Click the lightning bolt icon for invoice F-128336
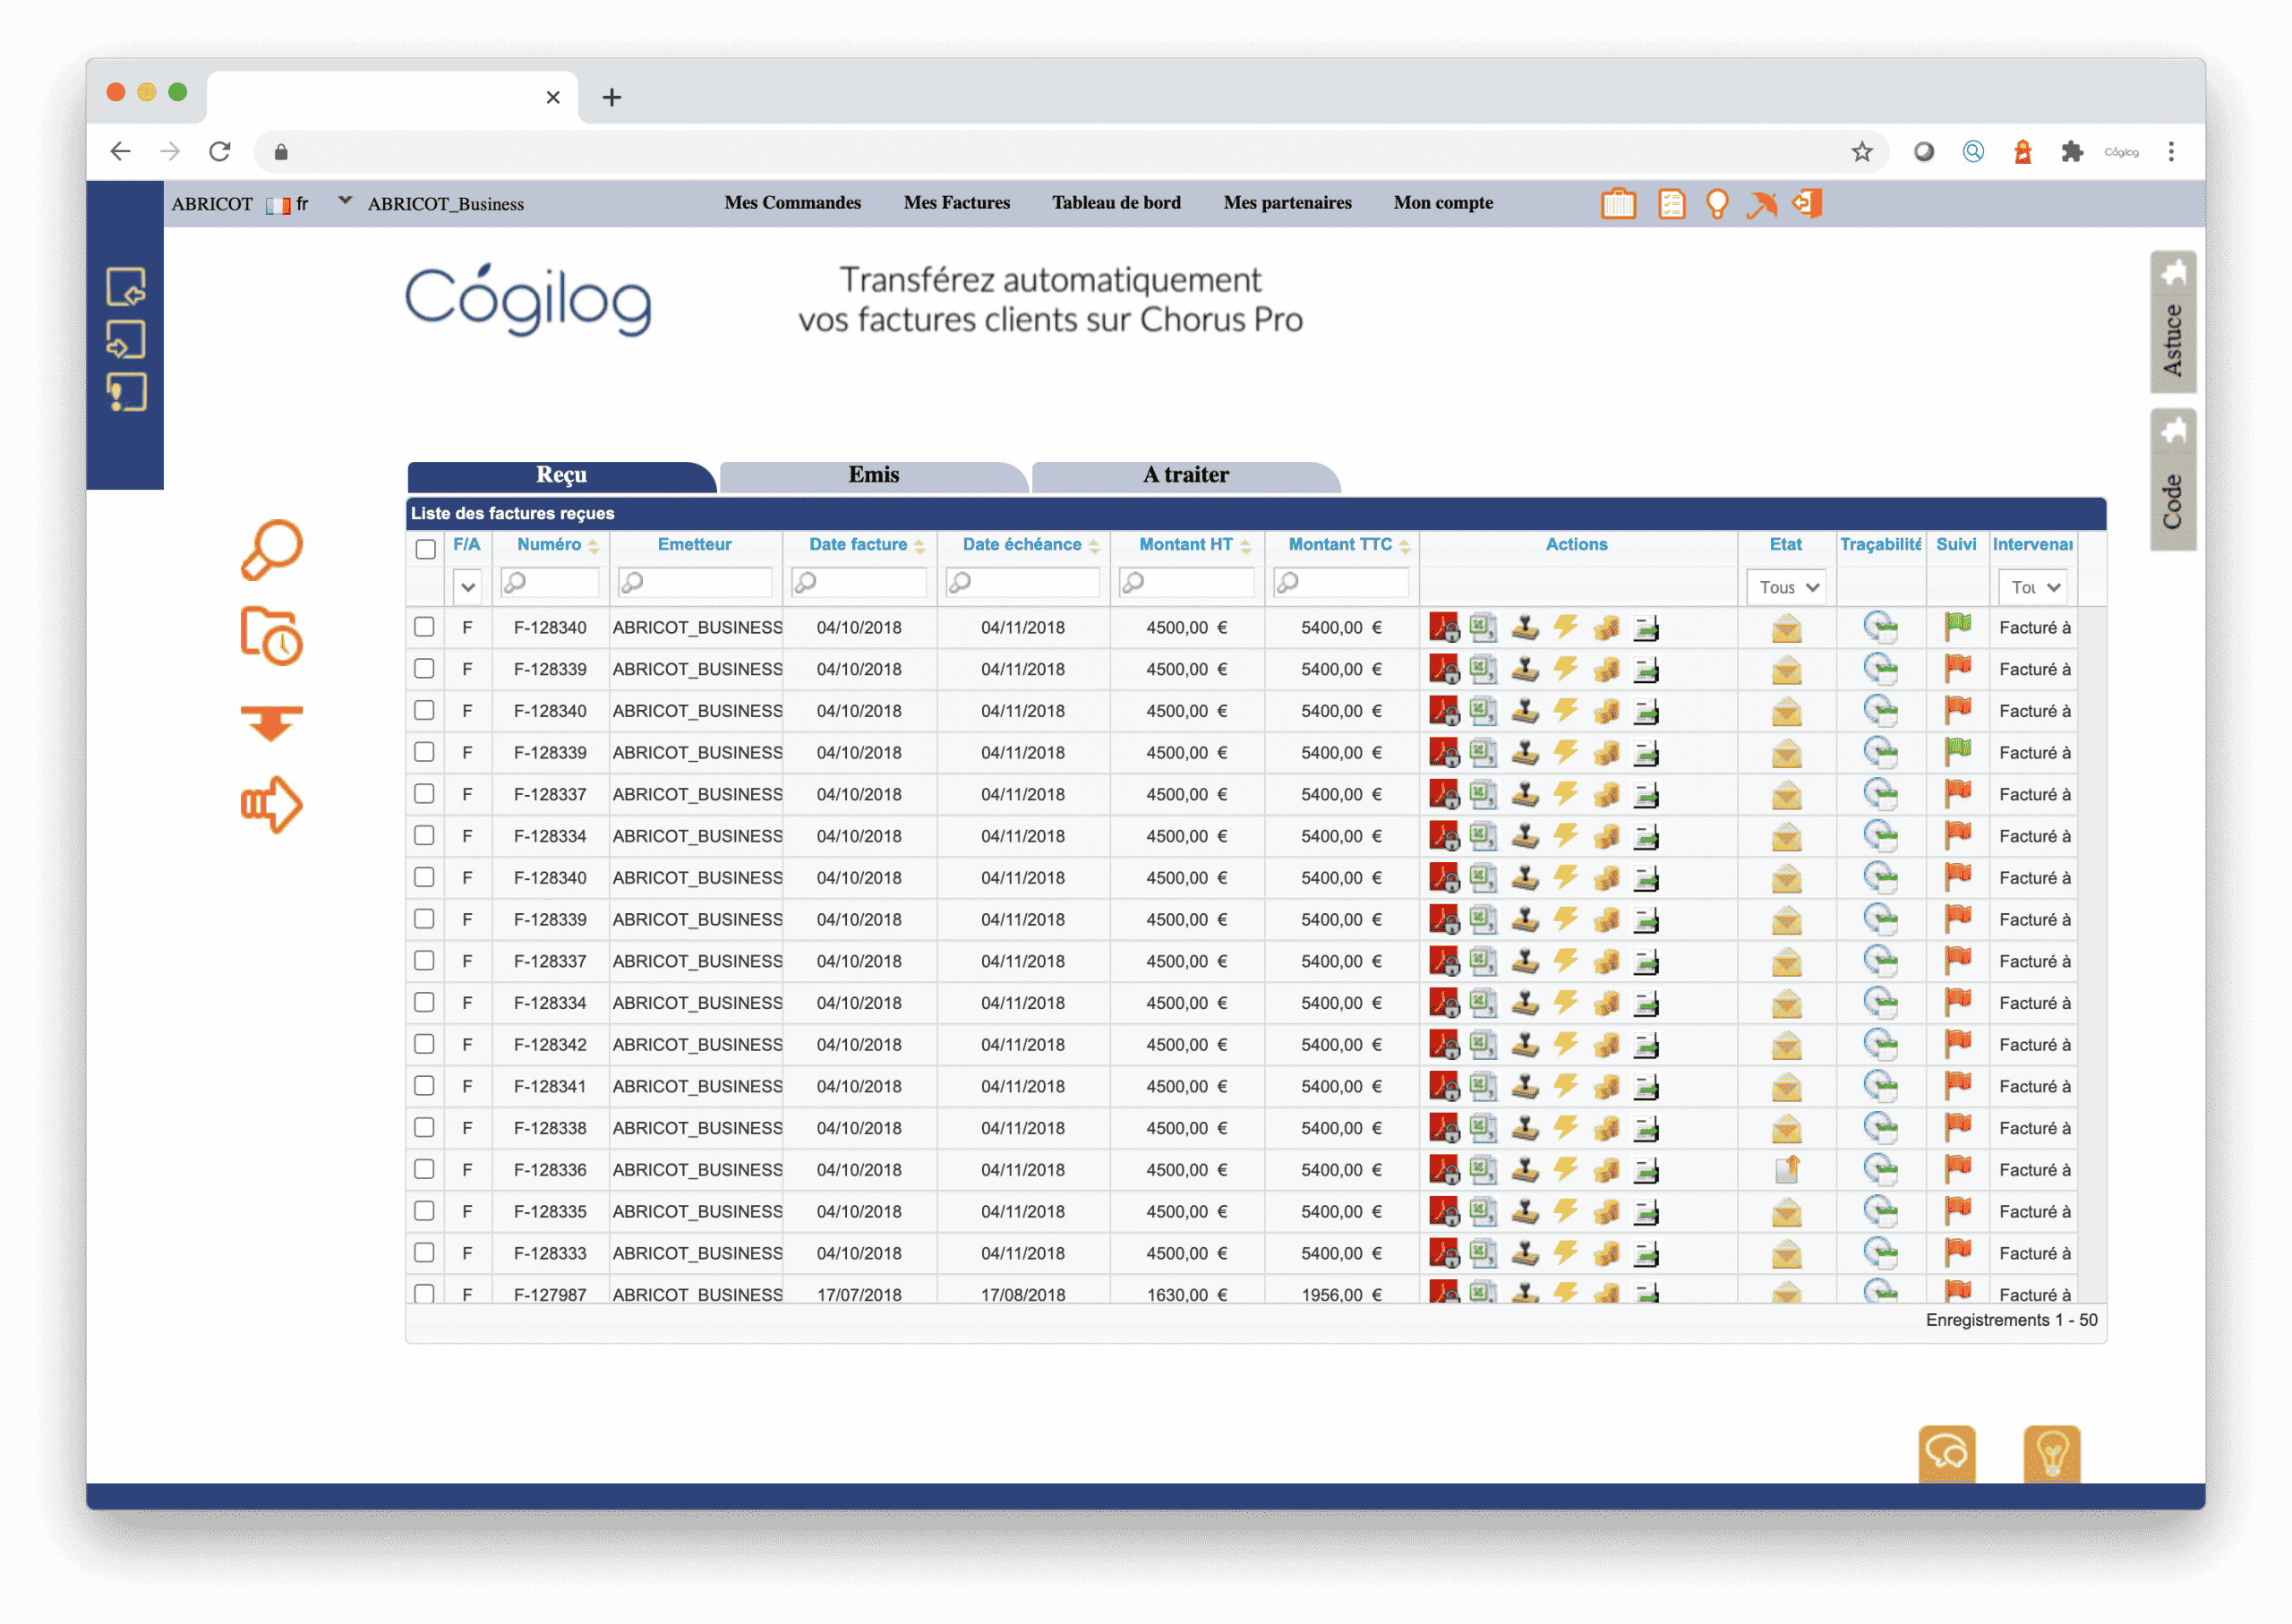This screenshot has height=1624, width=2292. (1566, 1170)
